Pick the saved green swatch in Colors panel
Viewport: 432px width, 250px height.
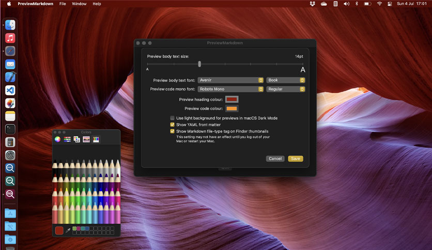click(74, 228)
